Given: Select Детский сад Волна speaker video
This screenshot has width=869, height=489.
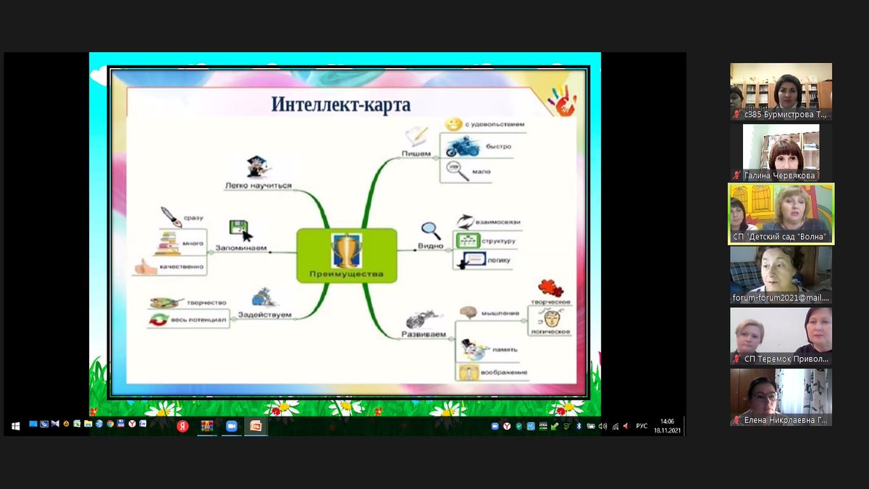Looking at the screenshot, I should coord(781,213).
